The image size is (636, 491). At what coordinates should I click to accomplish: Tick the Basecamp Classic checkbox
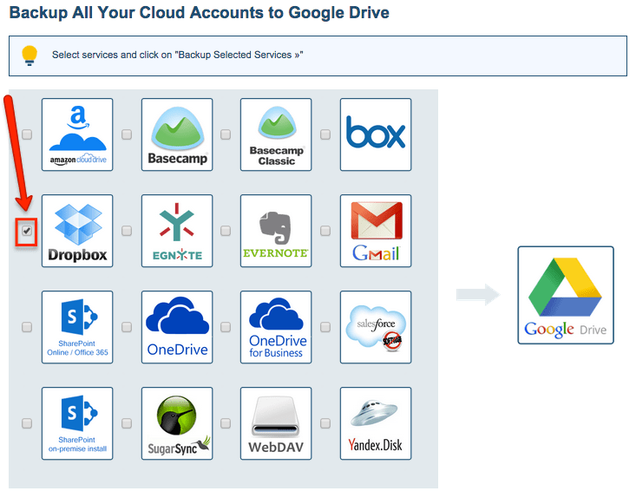tap(226, 134)
